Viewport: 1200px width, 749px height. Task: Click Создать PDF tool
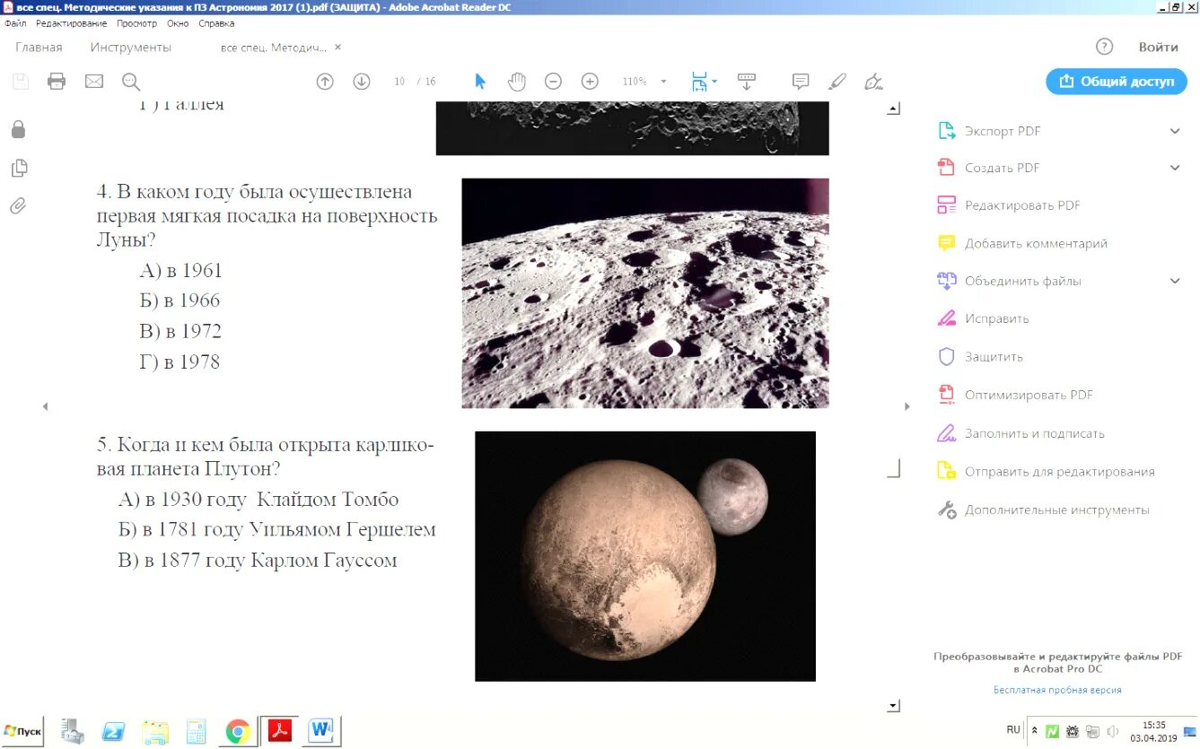(x=1002, y=168)
